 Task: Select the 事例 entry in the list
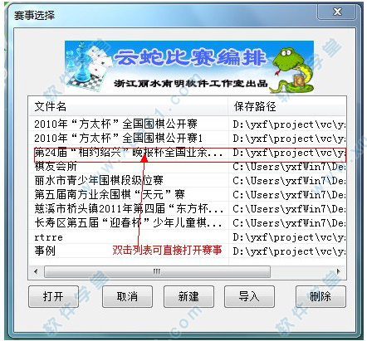coord(188,251)
